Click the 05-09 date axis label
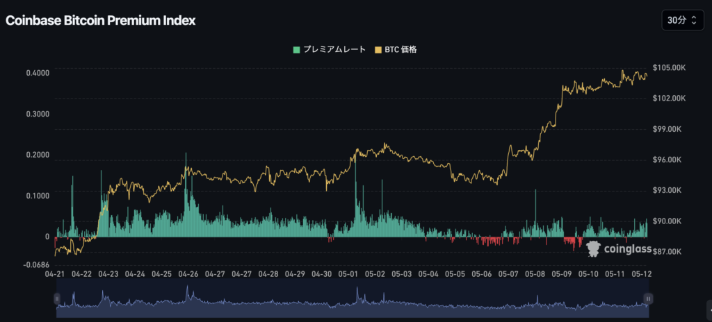This screenshot has height=322, width=712. tap(562, 274)
